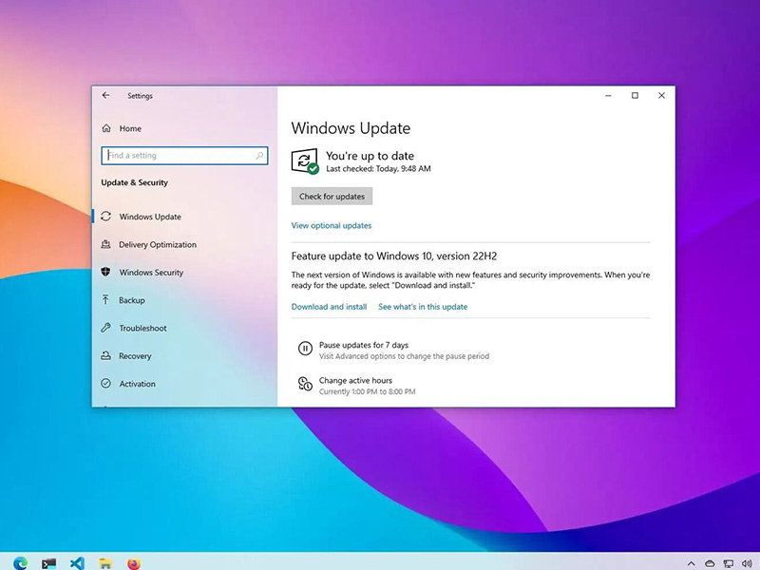760x570 pixels.
Task: Click the Windows Update page title
Action: 351,128
